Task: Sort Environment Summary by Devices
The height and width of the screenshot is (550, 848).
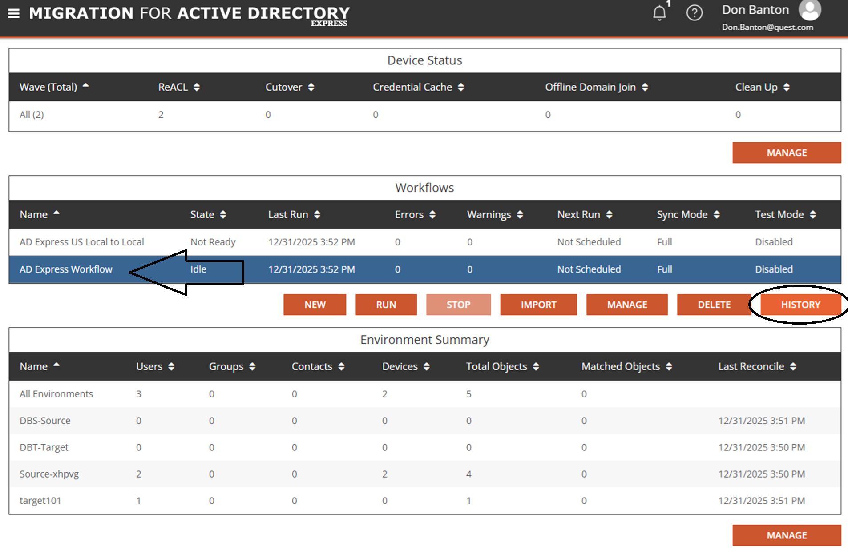Action: (406, 366)
